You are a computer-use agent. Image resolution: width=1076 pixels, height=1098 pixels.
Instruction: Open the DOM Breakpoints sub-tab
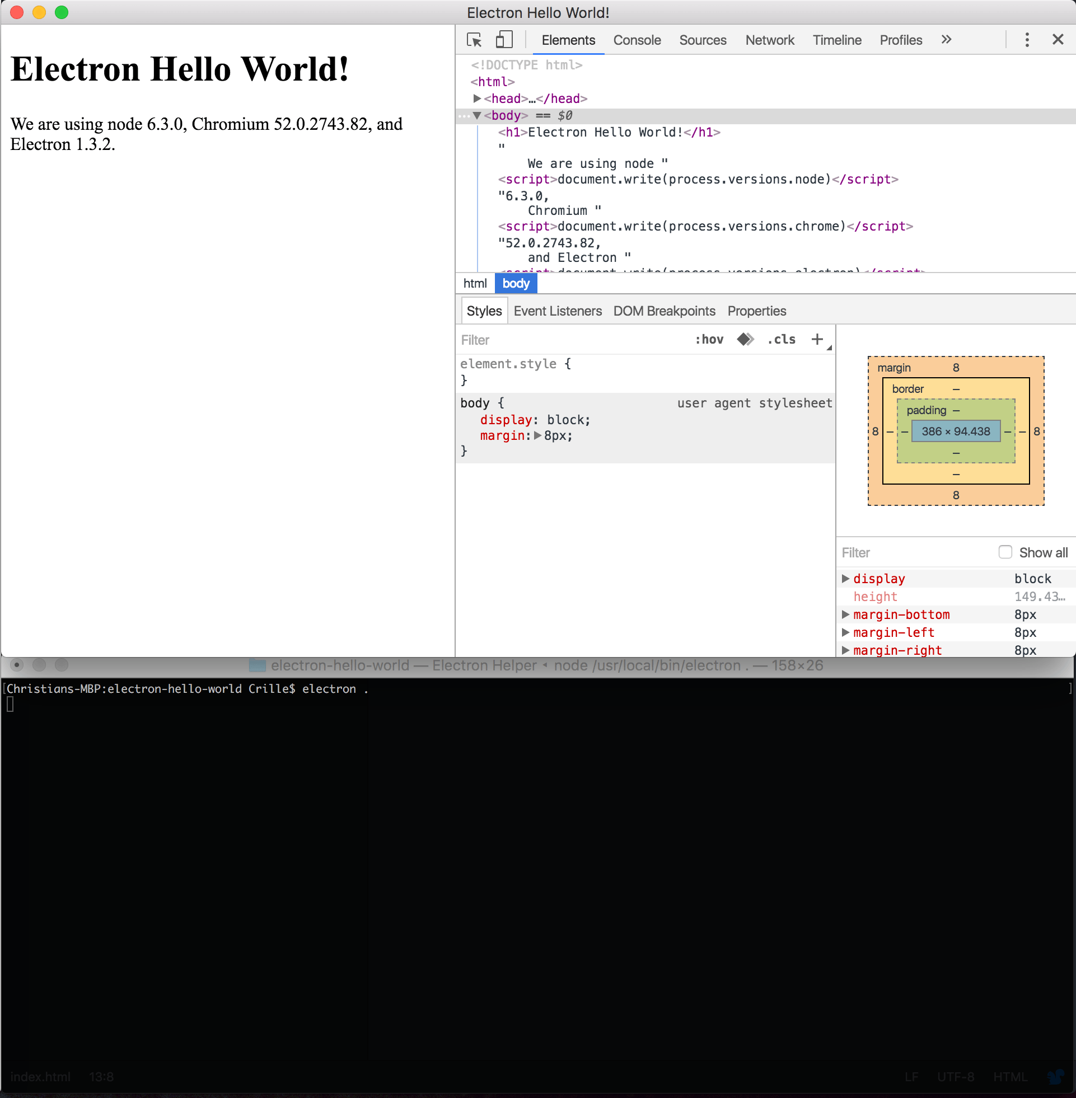pos(664,311)
